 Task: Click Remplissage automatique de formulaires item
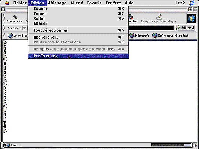(78, 49)
